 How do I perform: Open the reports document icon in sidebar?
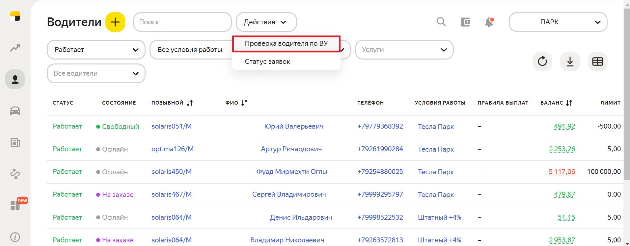point(15,142)
